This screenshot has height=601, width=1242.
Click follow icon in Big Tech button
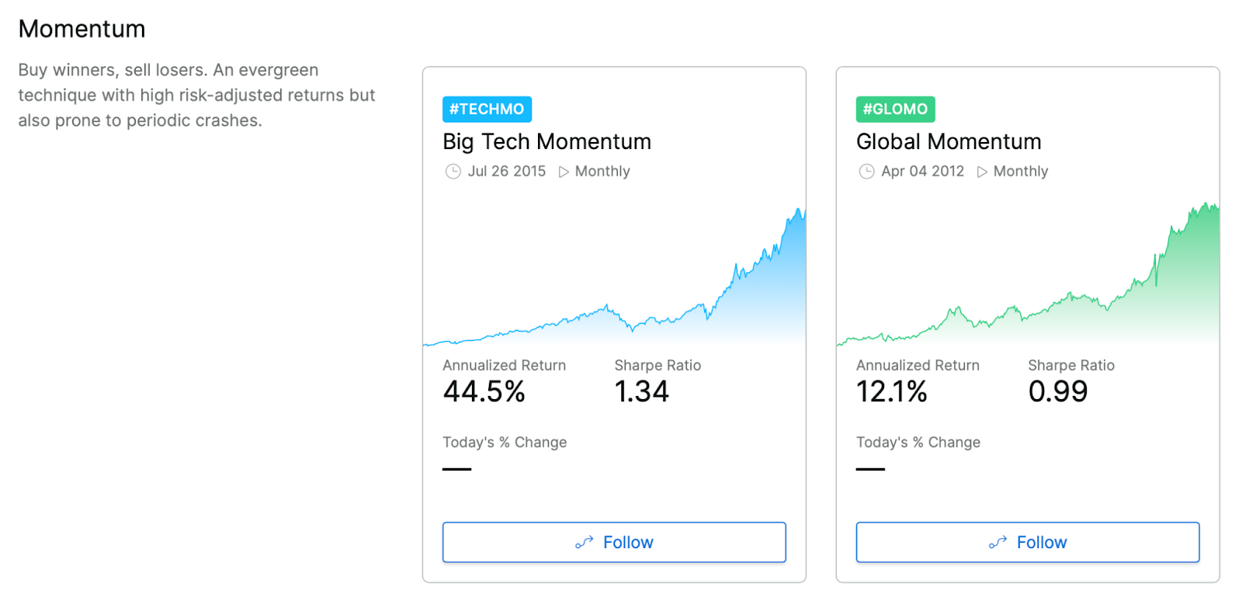[584, 542]
